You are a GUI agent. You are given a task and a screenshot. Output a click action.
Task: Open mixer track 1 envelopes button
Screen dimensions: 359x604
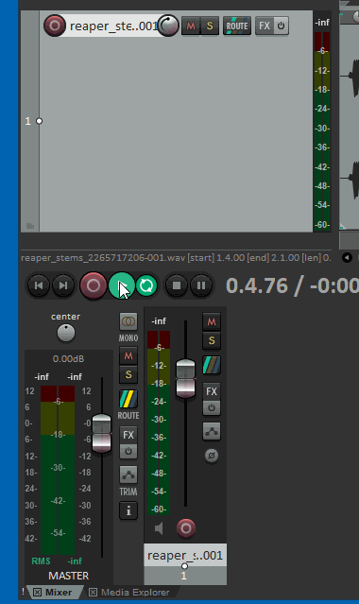[x=212, y=431]
